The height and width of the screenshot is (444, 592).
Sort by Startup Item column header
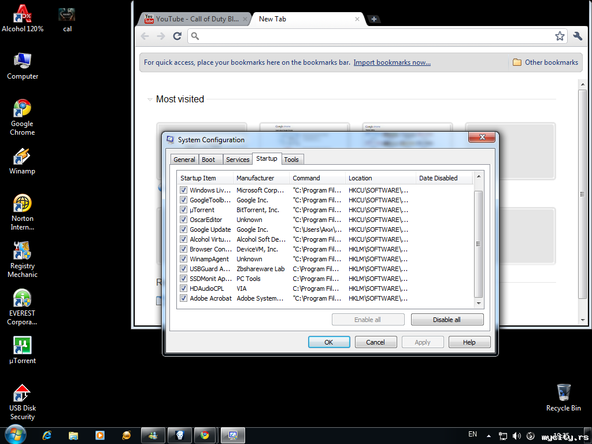coord(205,178)
